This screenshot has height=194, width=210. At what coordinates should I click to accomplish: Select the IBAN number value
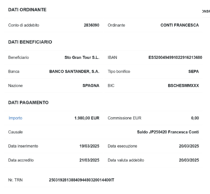[175, 58]
